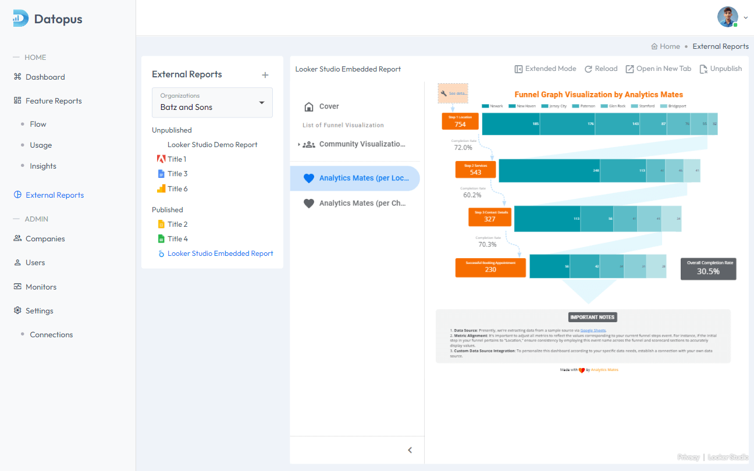Click the Cover page home icon
This screenshot has height=471, width=754.
[309, 107]
